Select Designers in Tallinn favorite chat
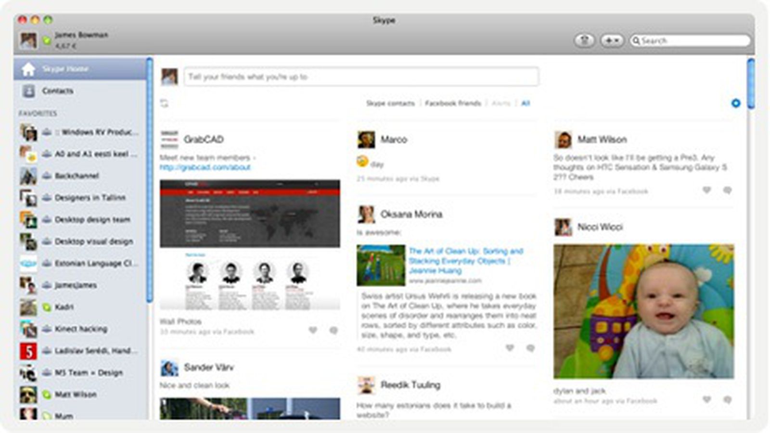The height and width of the screenshot is (433, 770). coord(90,198)
